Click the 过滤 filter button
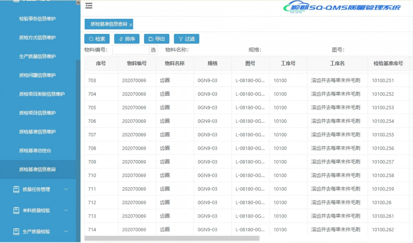 pos(186,39)
